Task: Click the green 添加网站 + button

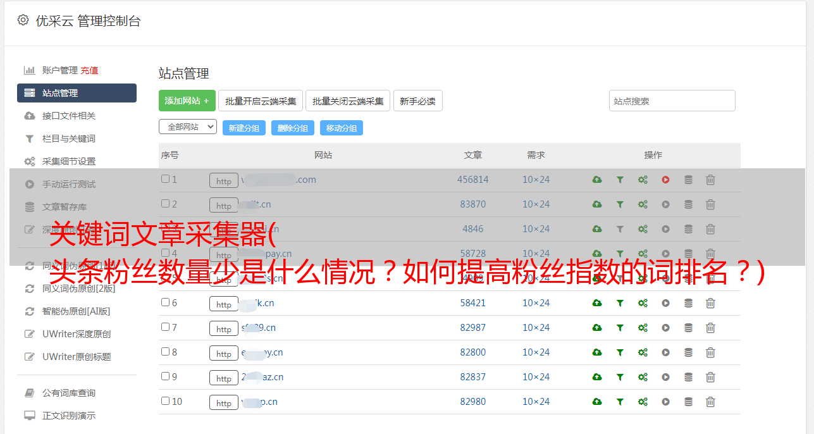Action: click(x=187, y=101)
